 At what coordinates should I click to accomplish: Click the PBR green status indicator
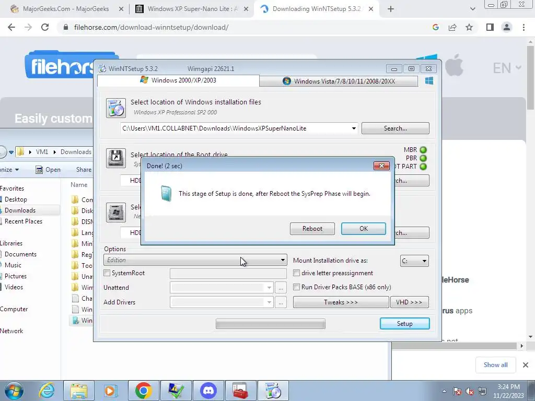pyautogui.click(x=423, y=158)
